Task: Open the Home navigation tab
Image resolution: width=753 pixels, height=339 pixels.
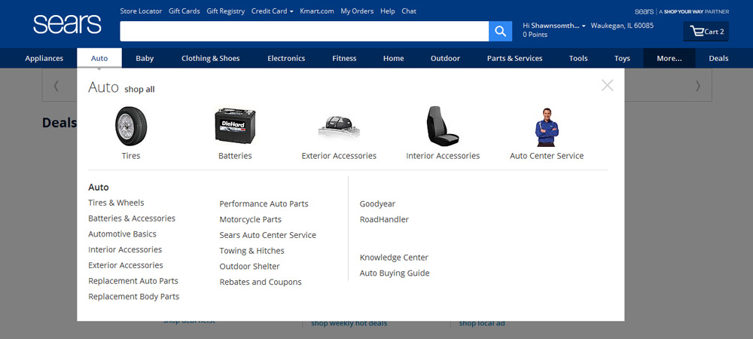Action: [393, 58]
